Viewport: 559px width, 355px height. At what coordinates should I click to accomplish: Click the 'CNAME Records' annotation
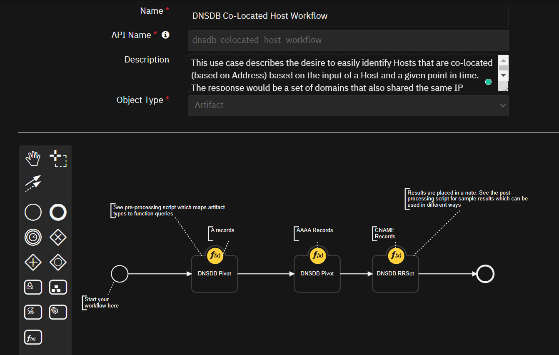tap(385, 233)
